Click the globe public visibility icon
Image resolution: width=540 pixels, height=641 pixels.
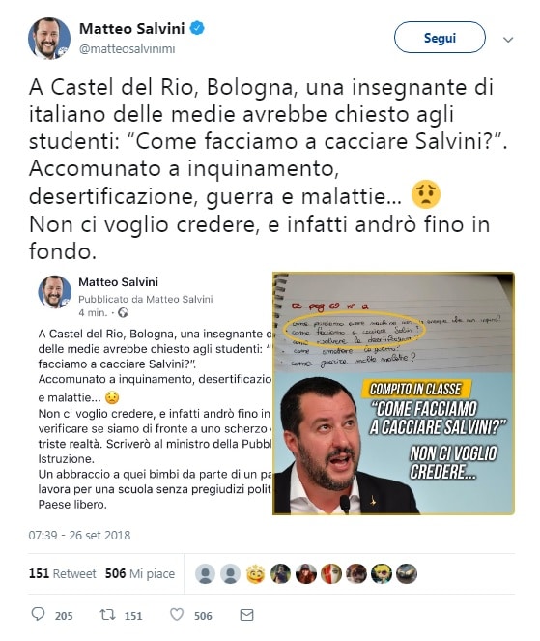(x=123, y=312)
